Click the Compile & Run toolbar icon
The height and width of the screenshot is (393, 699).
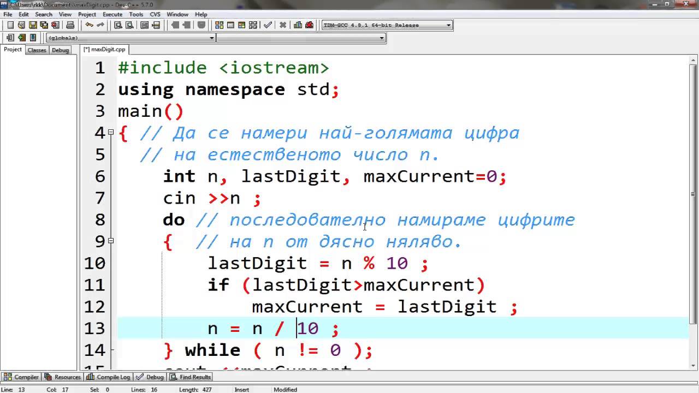(x=242, y=25)
